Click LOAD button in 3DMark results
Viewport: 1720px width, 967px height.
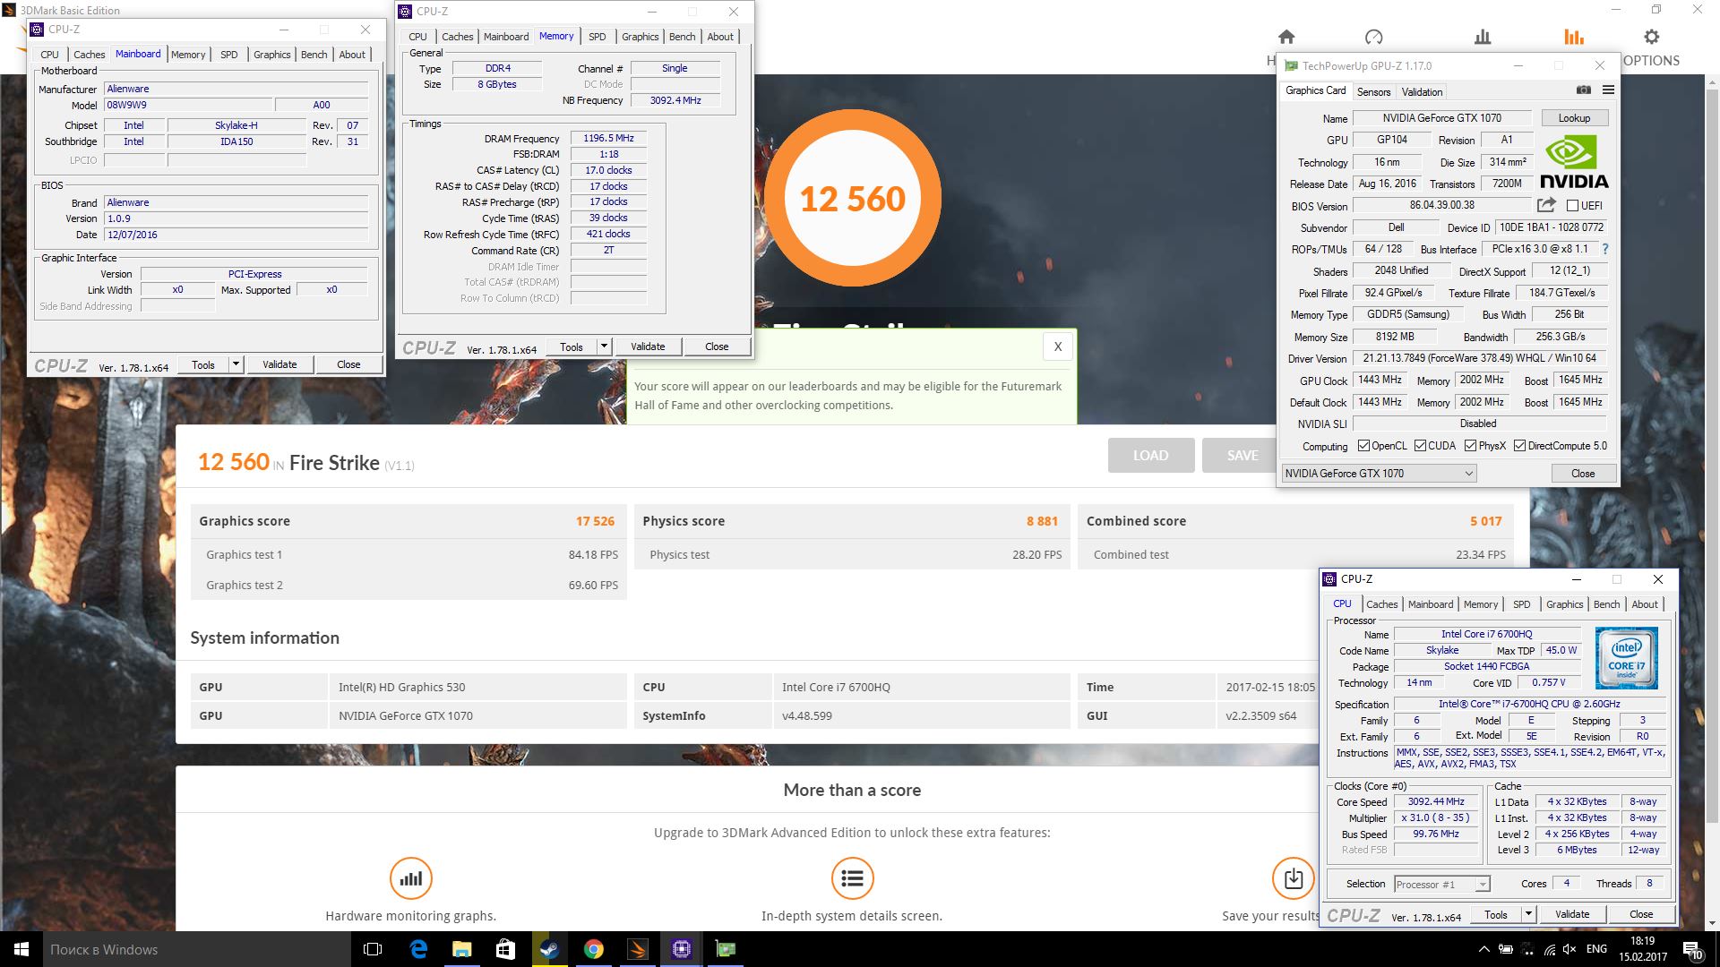(1150, 455)
